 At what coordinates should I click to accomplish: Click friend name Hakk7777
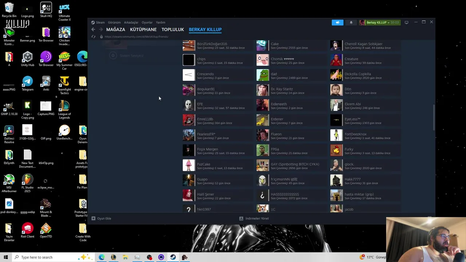[352, 179]
